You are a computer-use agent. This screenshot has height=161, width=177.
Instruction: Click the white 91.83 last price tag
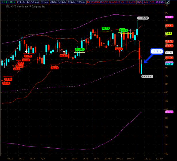[169, 53]
